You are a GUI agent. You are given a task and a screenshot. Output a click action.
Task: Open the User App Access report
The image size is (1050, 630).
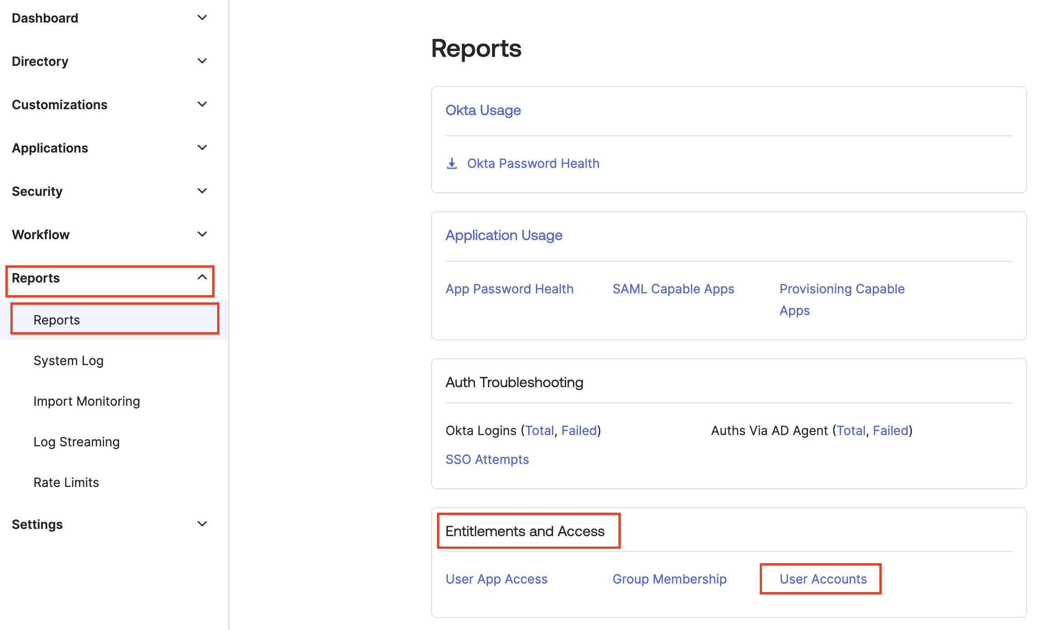497,579
